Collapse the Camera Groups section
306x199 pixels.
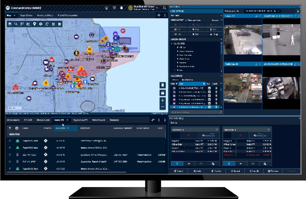(x=221, y=39)
